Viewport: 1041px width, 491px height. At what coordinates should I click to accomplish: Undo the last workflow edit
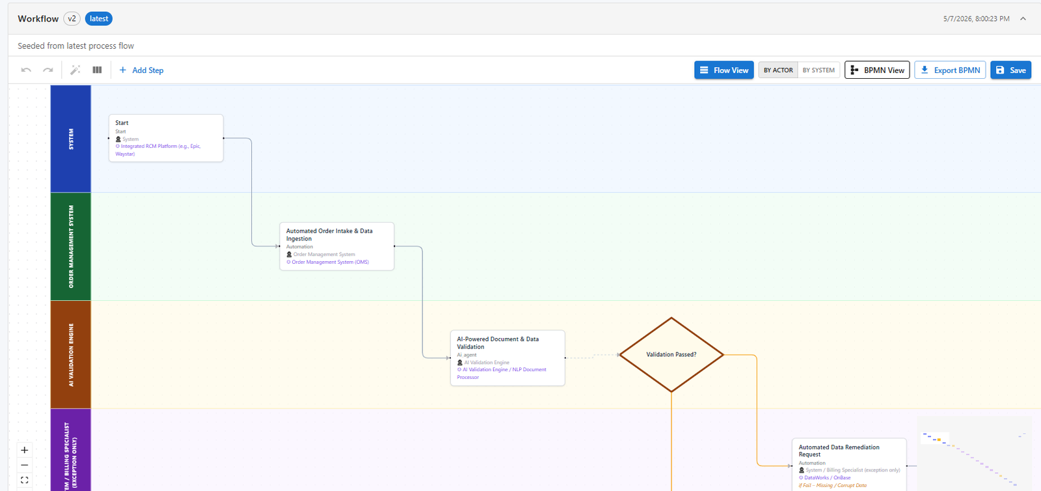[x=26, y=70]
